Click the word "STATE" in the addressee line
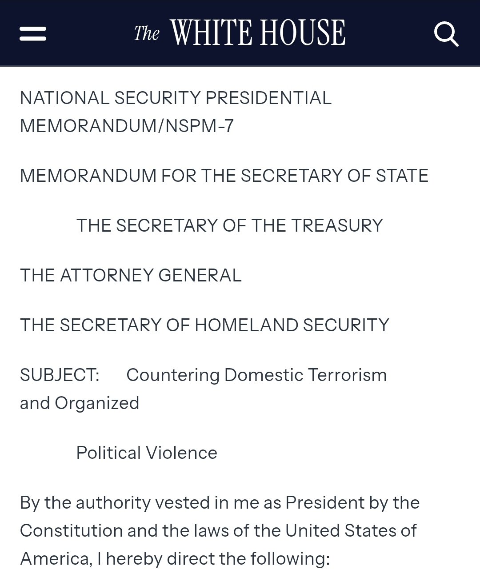The height and width of the screenshot is (578, 480). (402, 176)
